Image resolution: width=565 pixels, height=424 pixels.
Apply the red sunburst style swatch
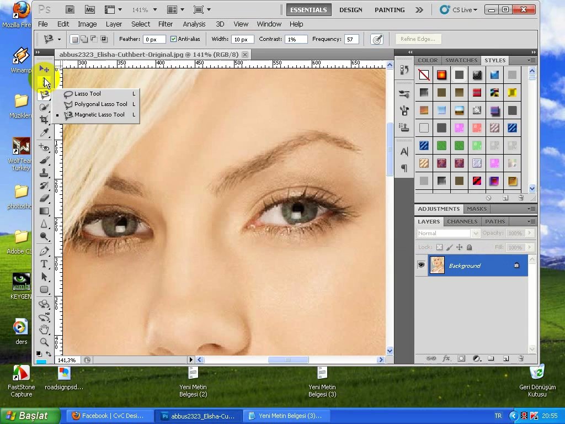pos(441,75)
